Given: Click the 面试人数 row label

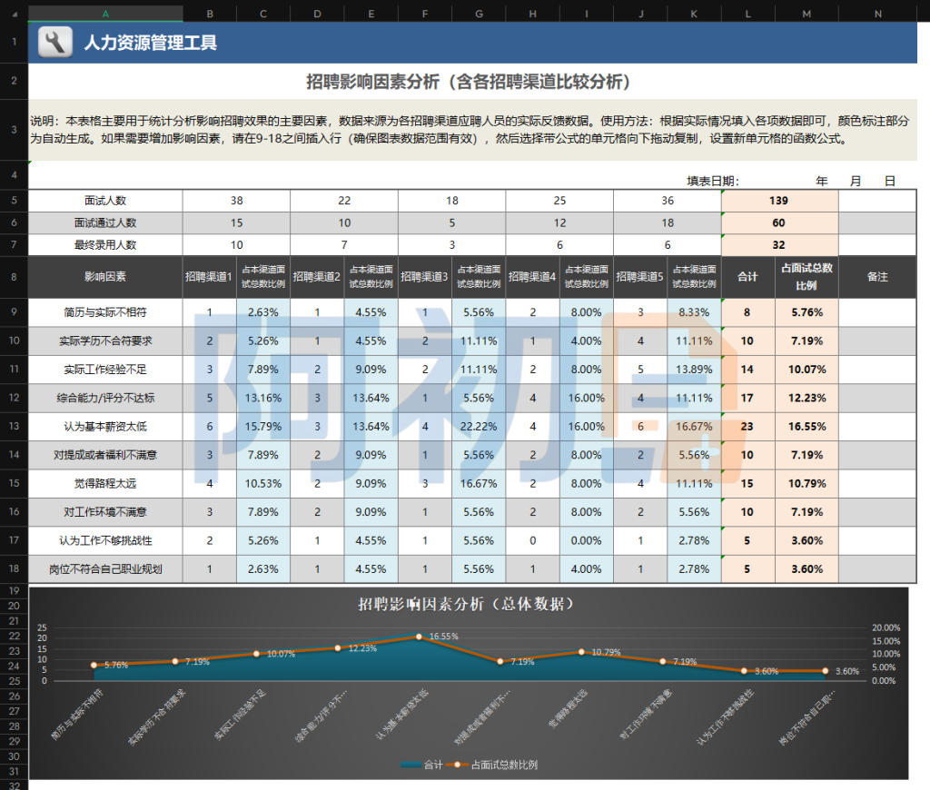Looking at the screenshot, I should [105, 201].
